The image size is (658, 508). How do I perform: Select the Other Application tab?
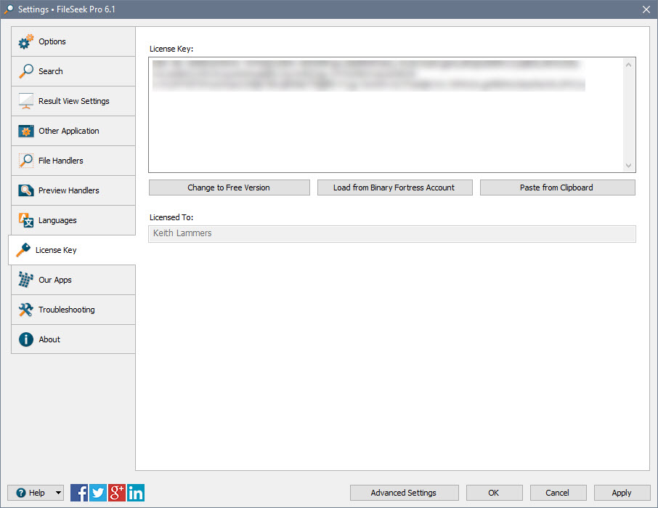click(x=73, y=131)
